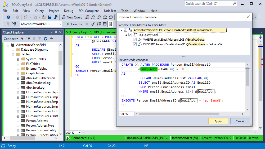Expand the Database Diagrams folder
Image resolution: width=265 pixels, height=149 pixels.
(13, 50)
